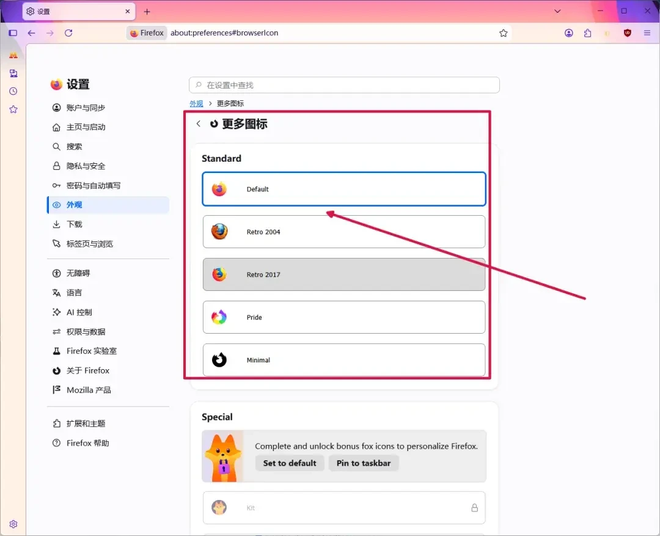
Task: Bookmark this page with the star icon
Action: point(504,33)
